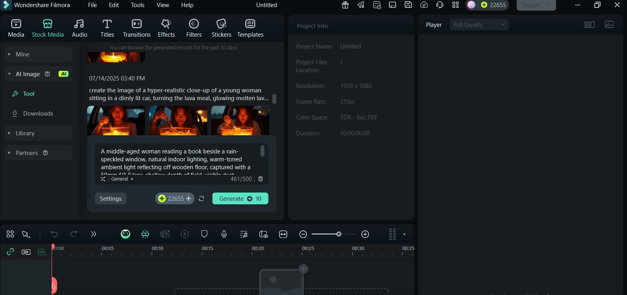Click the player layout view icon
This screenshot has width=627, height=295.
pyautogui.click(x=589, y=24)
